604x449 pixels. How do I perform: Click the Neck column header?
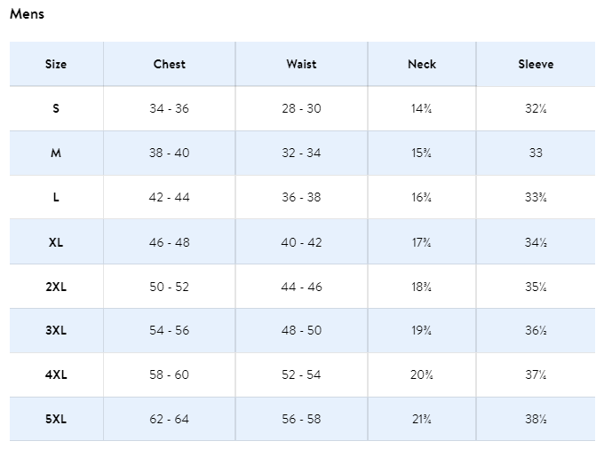coord(422,64)
